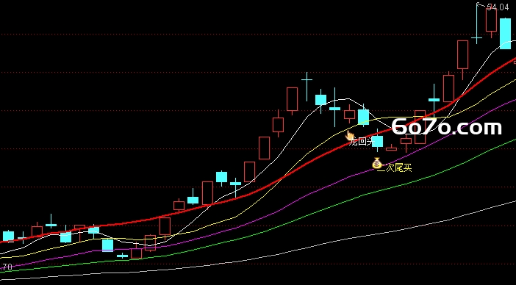The height and width of the screenshot is (285, 516).
Task: Select the large red hollow candle before the peak doji
Action: 292,100
